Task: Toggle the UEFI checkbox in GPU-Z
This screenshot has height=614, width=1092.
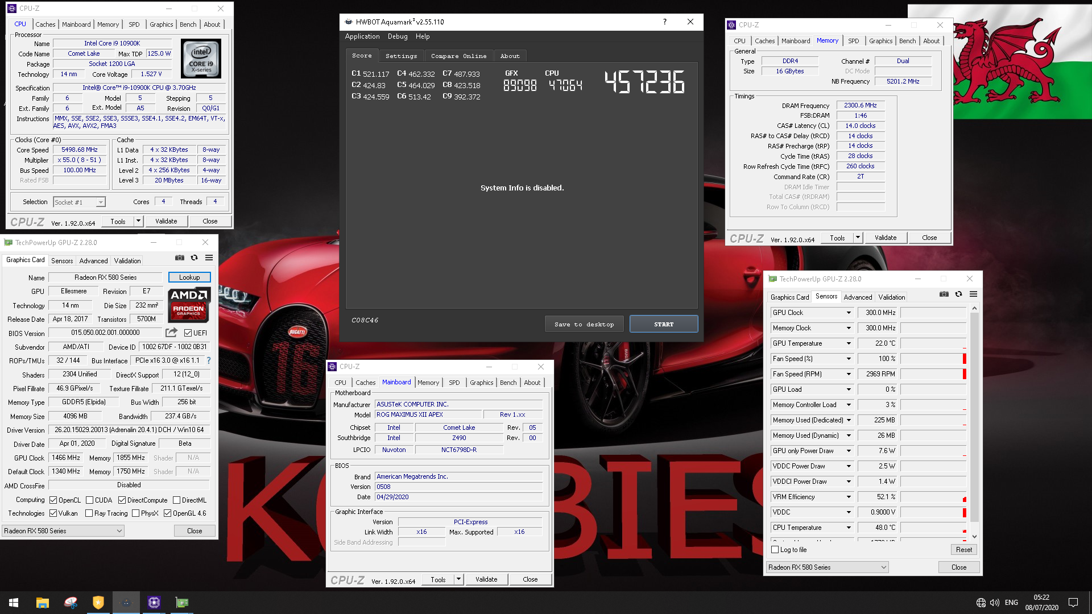Action: click(x=188, y=333)
